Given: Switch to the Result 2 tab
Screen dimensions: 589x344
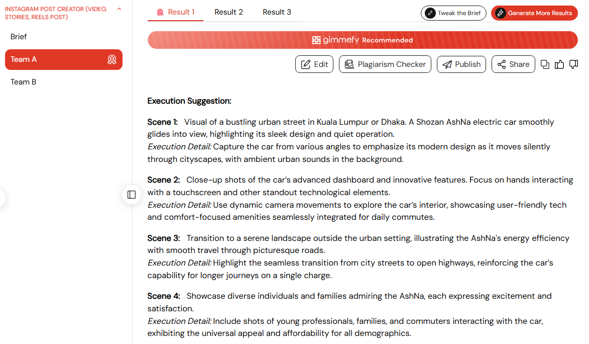Looking at the screenshot, I should (228, 12).
